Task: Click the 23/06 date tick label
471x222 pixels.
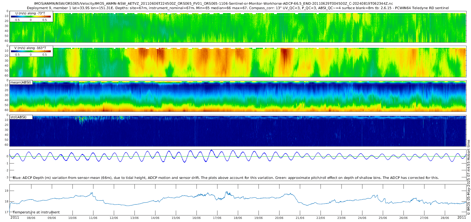Action: pos(341,218)
